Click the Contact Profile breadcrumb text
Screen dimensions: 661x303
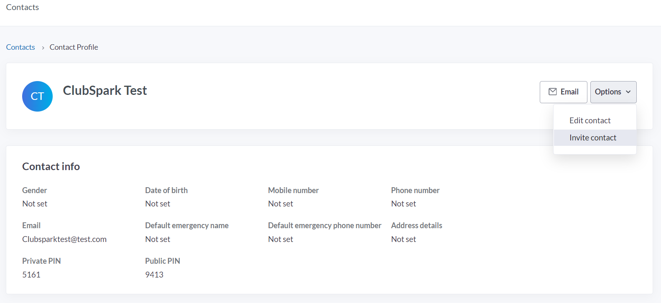74,47
